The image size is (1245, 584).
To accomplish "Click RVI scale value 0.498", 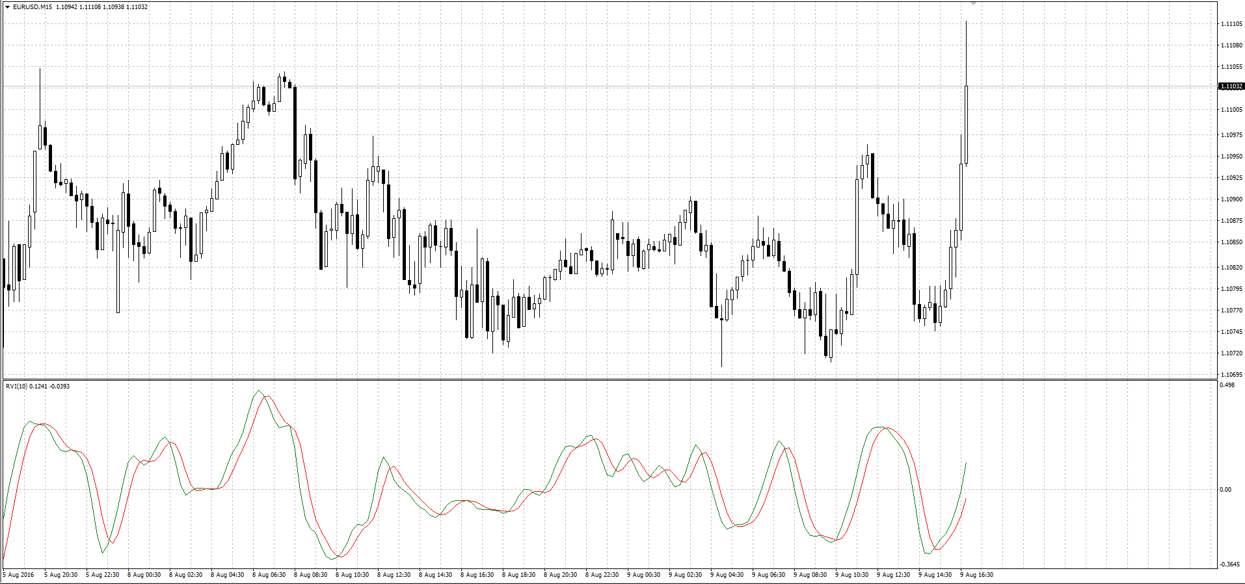I will point(1227,385).
